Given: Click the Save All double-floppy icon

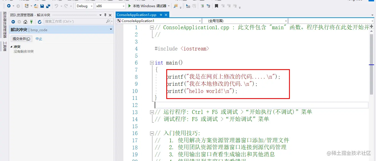Looking at the screenshot, I should pyautogui.click(x=48, y=6).
